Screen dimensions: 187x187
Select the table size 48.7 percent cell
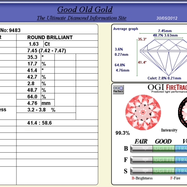[x=32, y=90]
